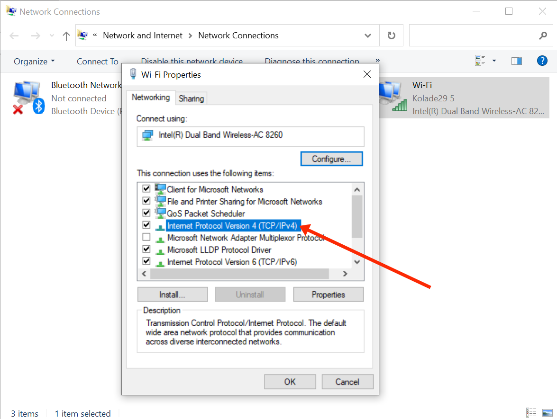Image resolution: width=557 pixels, height=419 pixels.
Task: Toggle Microsoft LLDP Protocol Driver checkbox
Action: click(x=146, y=249)
